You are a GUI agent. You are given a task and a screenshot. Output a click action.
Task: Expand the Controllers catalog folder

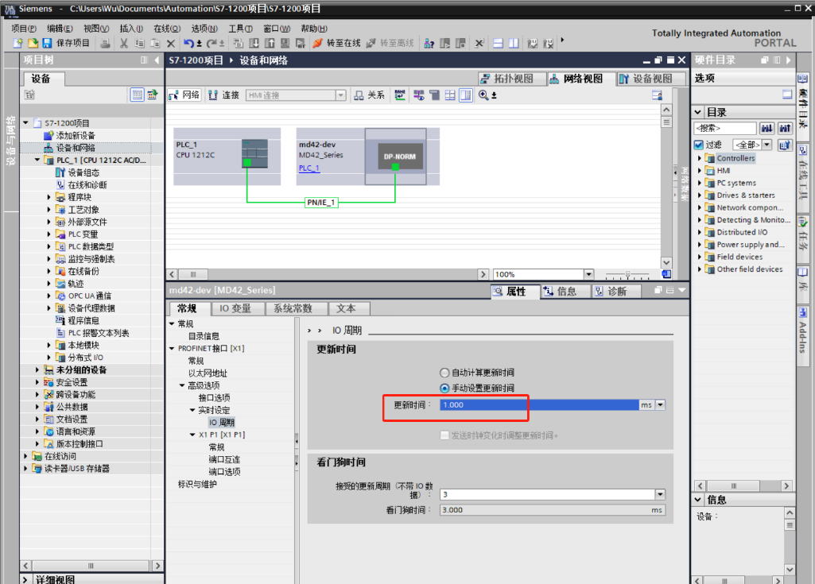701,158
